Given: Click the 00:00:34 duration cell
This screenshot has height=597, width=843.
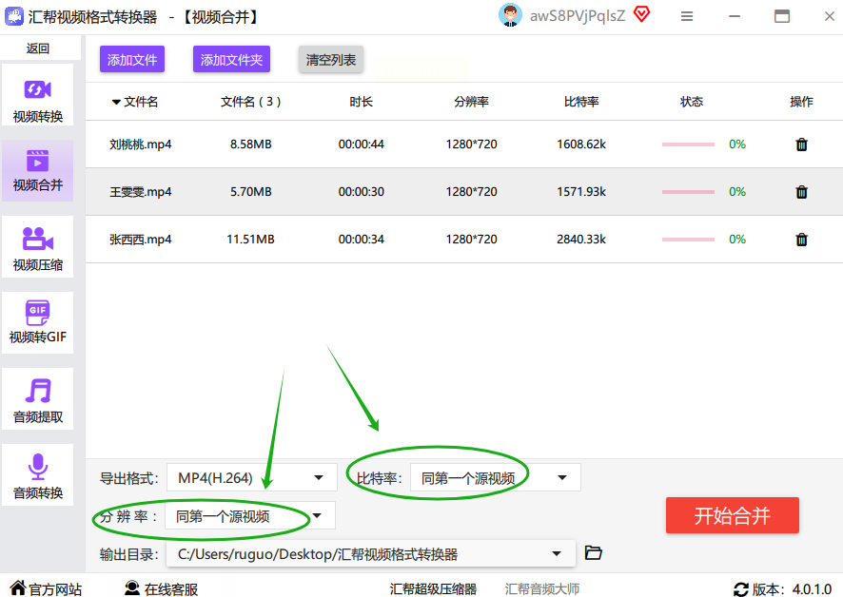Looking at the screenshot, I should point(362,240).
